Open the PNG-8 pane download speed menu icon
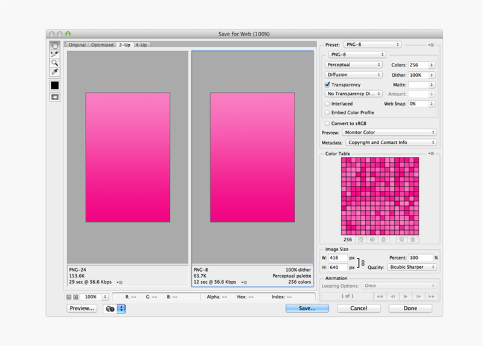483x346 pixels. pyautogui.click(x=244, y=282)
